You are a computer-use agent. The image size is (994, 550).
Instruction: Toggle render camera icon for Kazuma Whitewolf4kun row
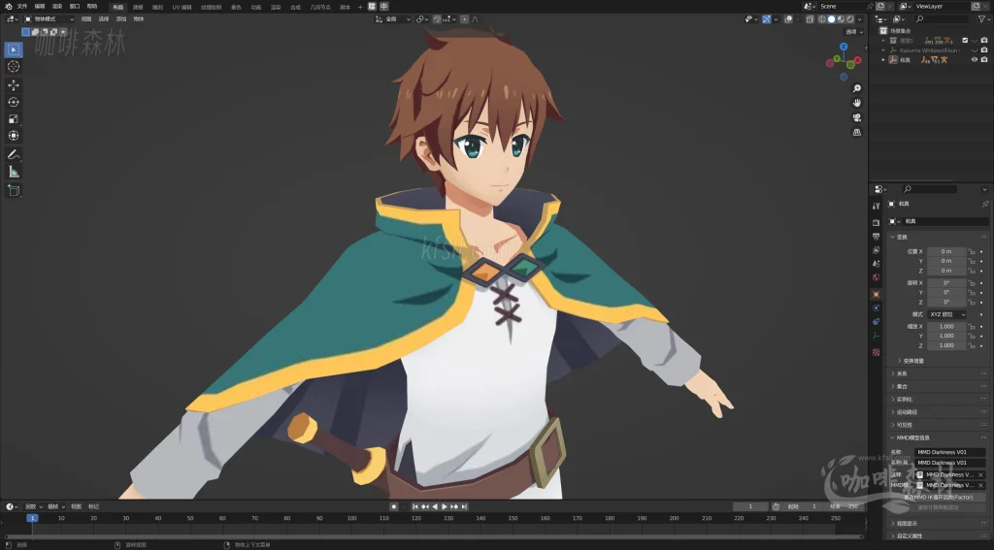(984, 50)
